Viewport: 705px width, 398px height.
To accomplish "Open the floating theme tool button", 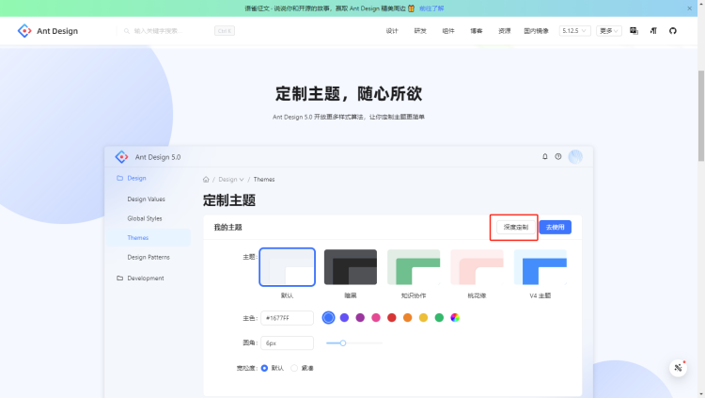I will [x=678, y=368].
